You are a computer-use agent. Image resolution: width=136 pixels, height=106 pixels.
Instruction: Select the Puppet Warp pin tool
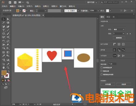click(x=8, y=45)
